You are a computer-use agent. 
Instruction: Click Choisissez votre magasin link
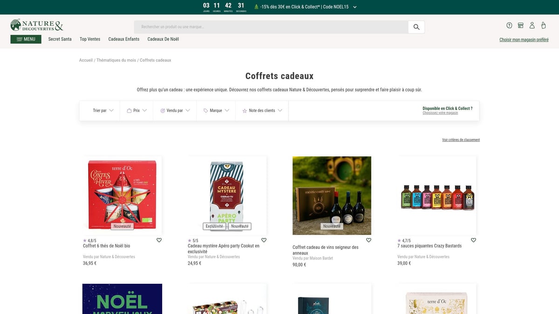[440, 113]
